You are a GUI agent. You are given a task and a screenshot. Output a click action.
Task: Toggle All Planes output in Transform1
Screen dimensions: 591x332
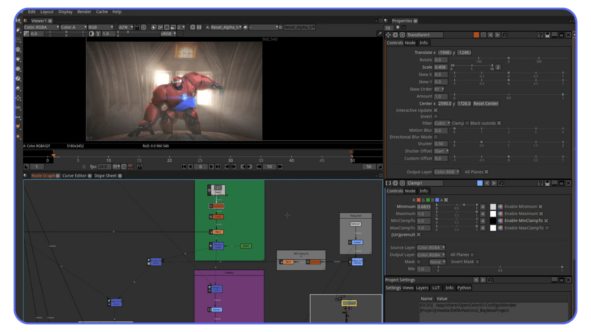(x=486, y=172)
